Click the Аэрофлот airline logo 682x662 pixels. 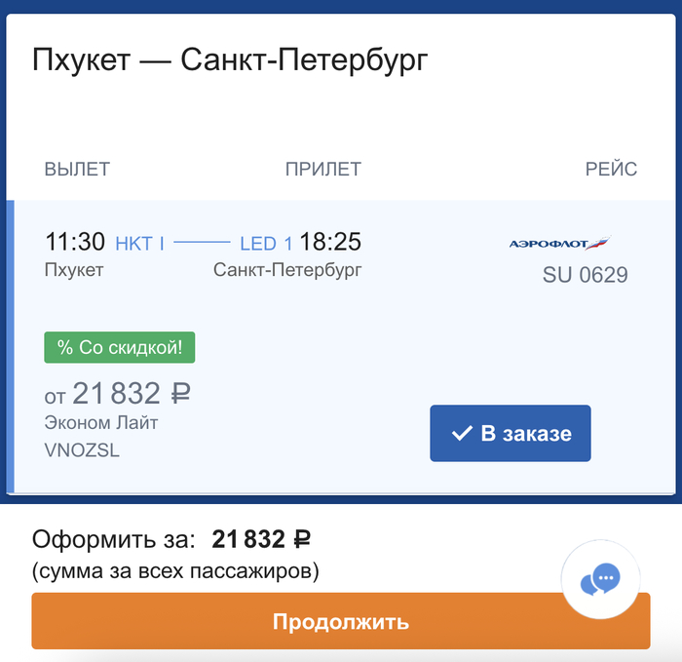click(559, 243)
